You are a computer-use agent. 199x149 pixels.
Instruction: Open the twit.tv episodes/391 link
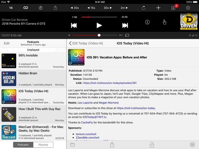click(x=110, y=83)
